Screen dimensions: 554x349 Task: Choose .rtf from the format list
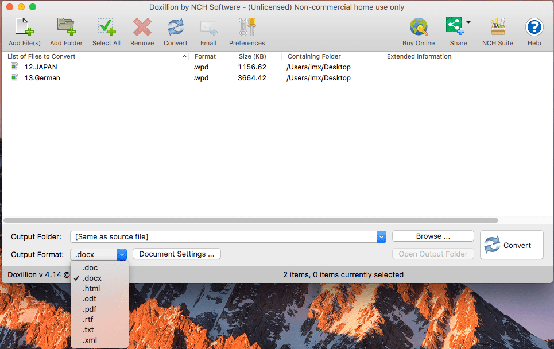[100, 319]
